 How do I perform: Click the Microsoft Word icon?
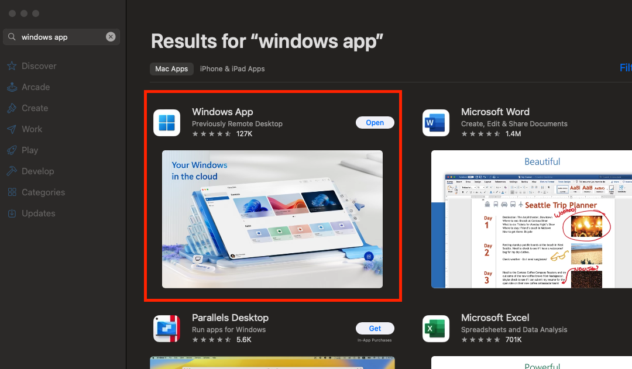(x=436, y=123)
